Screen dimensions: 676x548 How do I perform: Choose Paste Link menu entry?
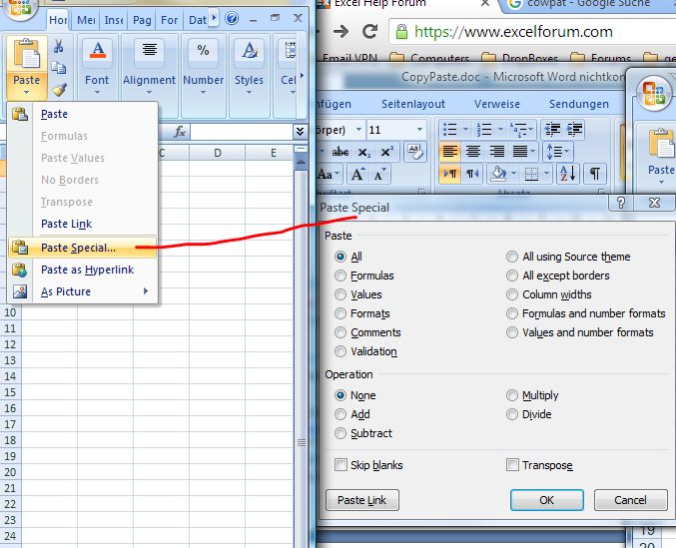coord(83,224)
